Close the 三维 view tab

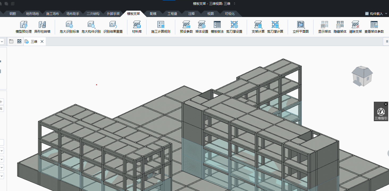click(42, 41)
